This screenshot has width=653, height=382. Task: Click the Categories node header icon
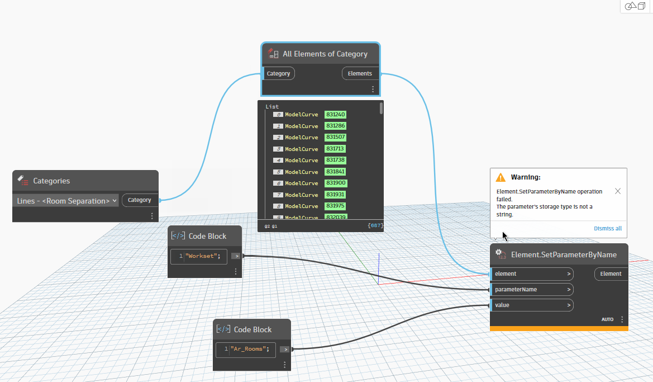(22, 181)
